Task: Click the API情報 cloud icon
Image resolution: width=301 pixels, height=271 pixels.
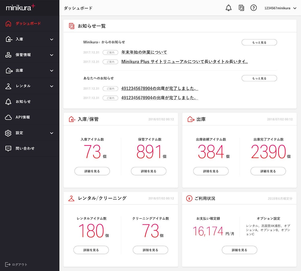Action: 8,117
